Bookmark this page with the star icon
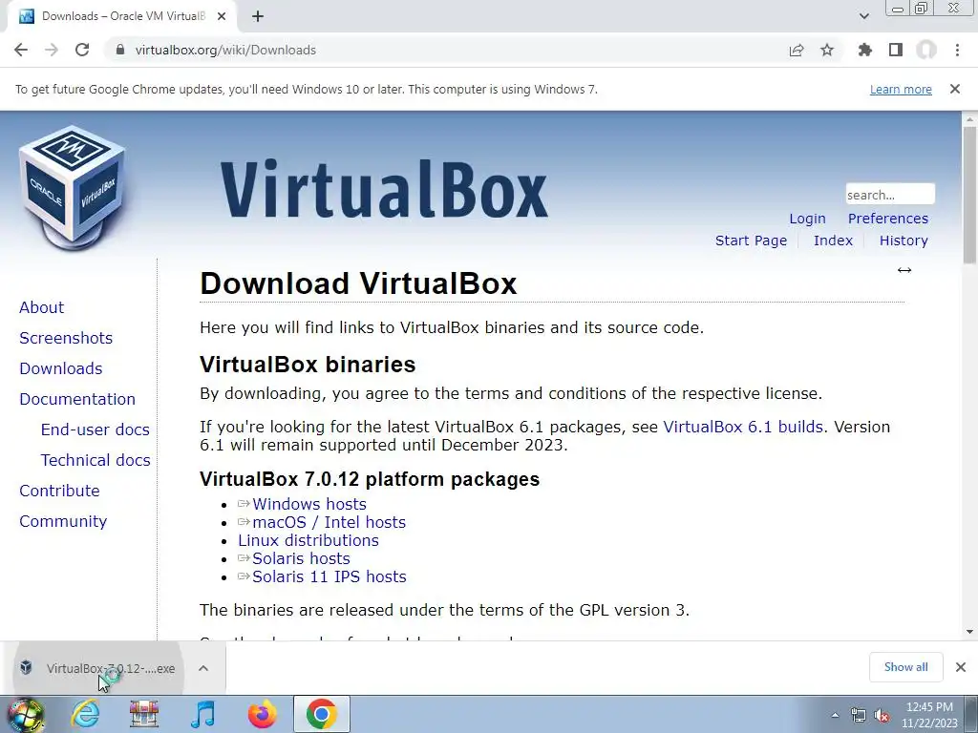The image size is (978, 733). tap(827, 50)
